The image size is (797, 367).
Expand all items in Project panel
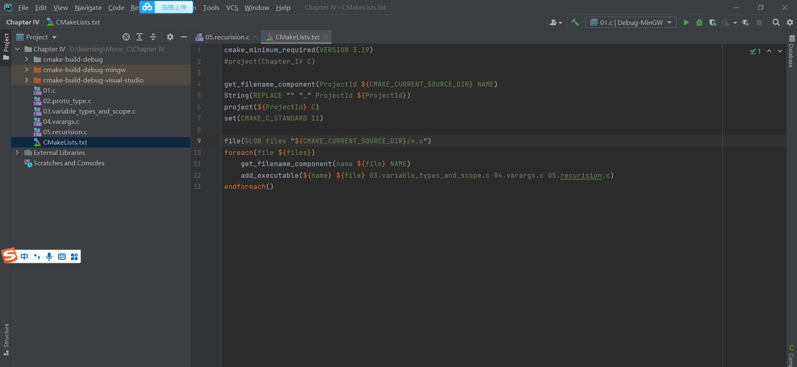[139, 37]
